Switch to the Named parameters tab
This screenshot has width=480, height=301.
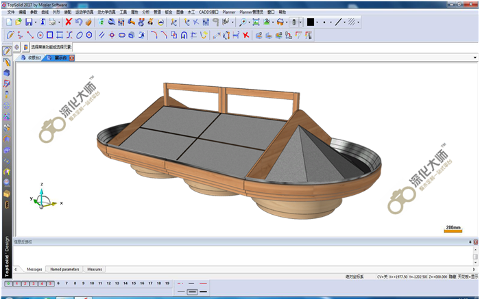[64, 270]
